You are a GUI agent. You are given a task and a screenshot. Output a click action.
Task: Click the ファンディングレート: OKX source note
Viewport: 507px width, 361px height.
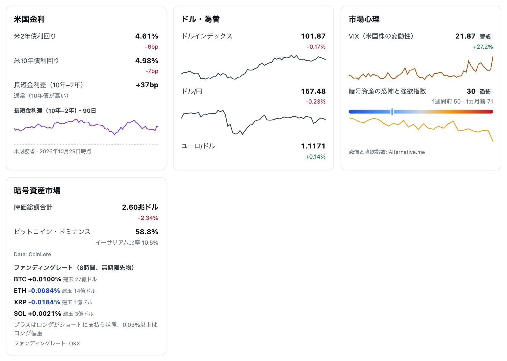(x=47, y=343)
